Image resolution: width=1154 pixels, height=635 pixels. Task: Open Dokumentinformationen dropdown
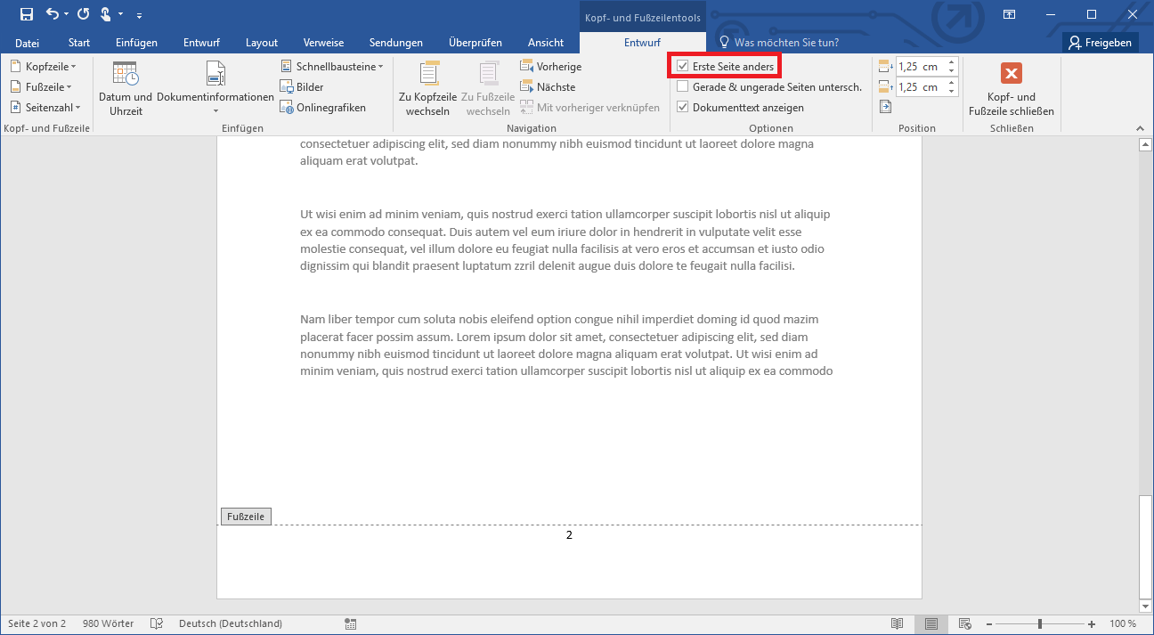pyautogui.click(x=215, y=89)
